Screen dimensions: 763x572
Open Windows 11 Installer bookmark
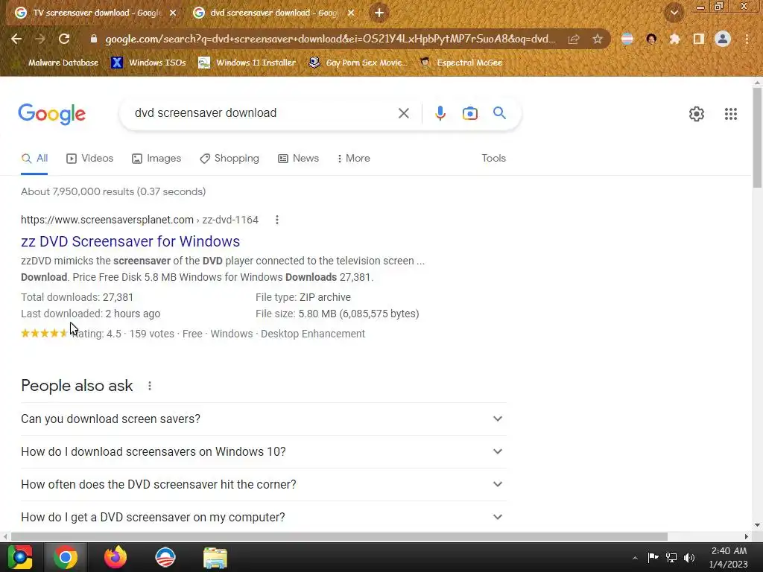(x=247, y=63)
